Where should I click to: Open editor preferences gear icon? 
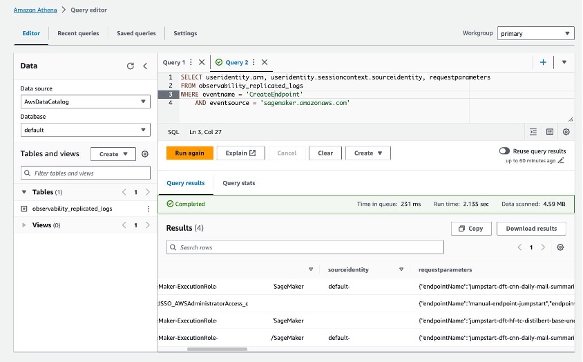click(x=566, y=132)
